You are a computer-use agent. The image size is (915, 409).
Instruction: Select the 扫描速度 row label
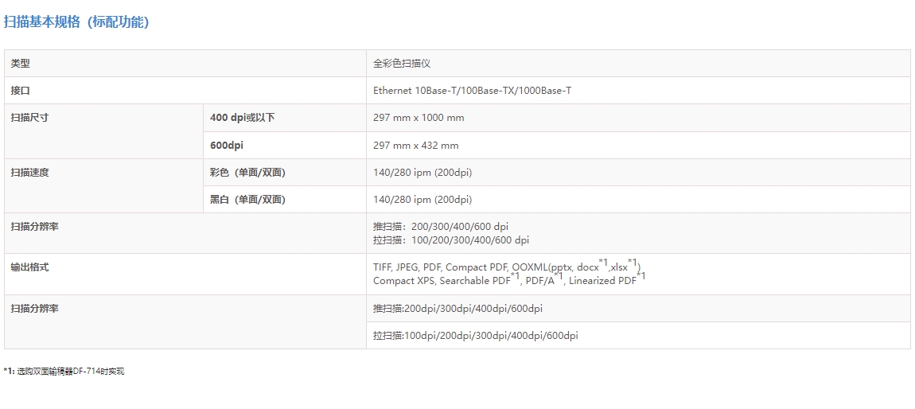pyautogui.click(x=29, y=173)
